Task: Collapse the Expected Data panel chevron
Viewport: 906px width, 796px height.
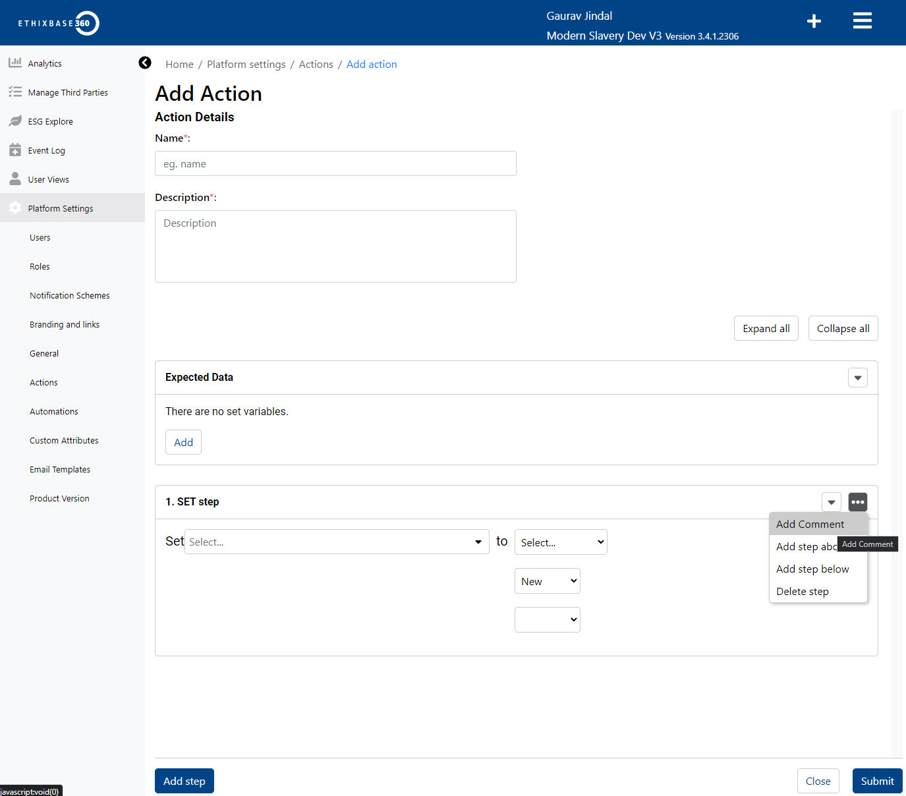Action: [x=857, y=378]
